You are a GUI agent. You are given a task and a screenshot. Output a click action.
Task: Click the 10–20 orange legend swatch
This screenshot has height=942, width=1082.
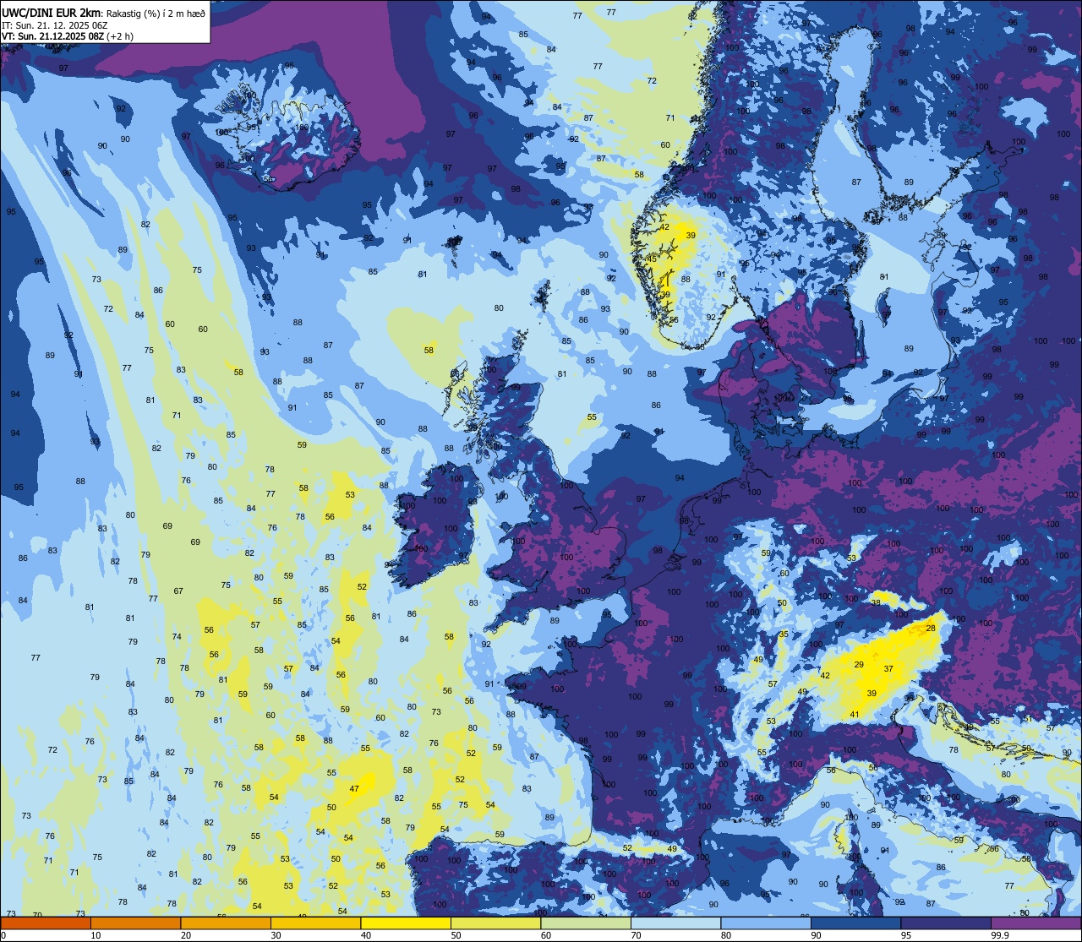(x=135, y=923)
